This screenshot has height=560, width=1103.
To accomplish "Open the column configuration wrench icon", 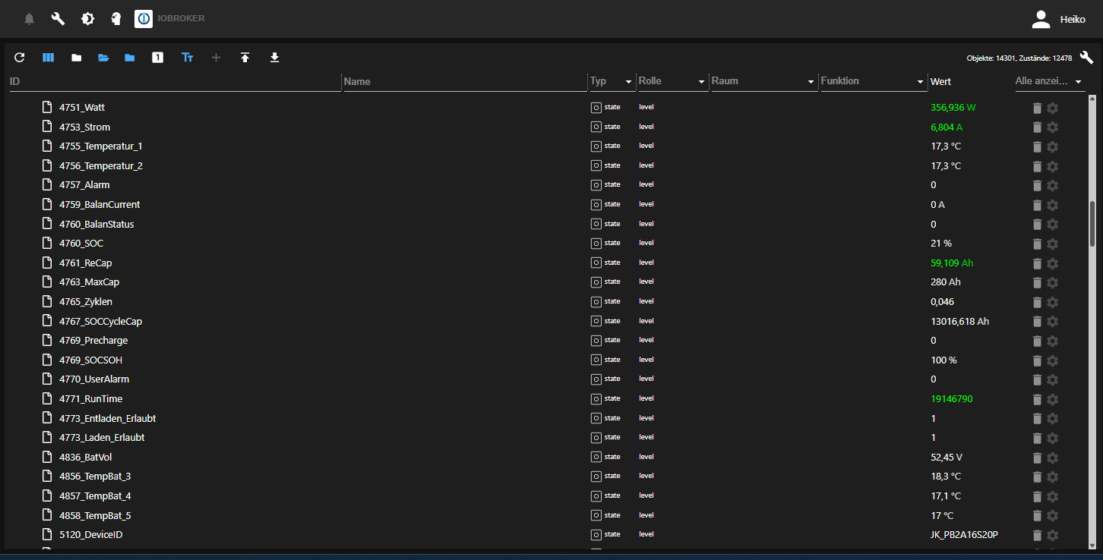I will (1086, 57).
